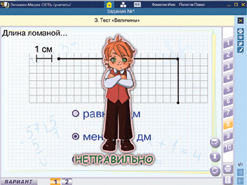Open question 10 tab

[228, 147]
